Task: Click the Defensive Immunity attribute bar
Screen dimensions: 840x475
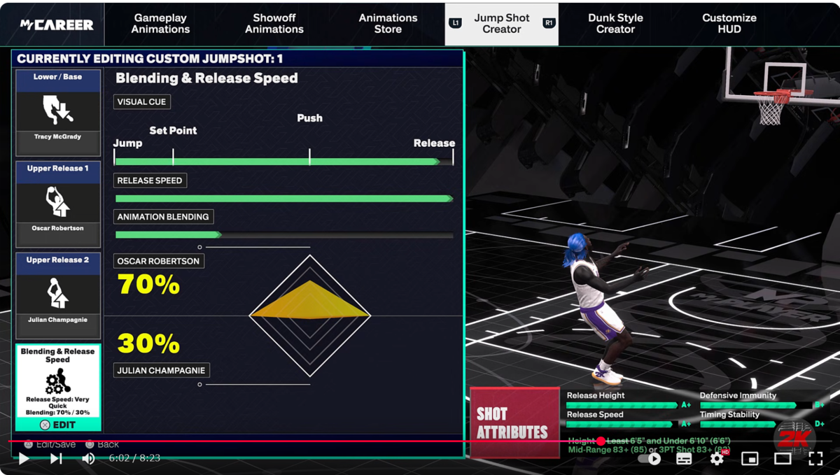Action: click(755, 405)
